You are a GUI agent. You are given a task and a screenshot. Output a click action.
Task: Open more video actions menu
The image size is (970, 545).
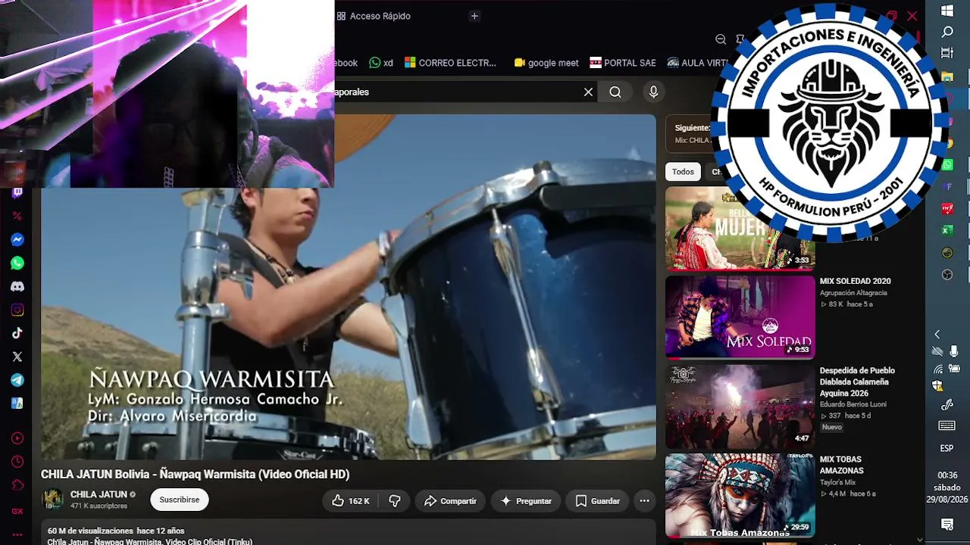[644, 501]
